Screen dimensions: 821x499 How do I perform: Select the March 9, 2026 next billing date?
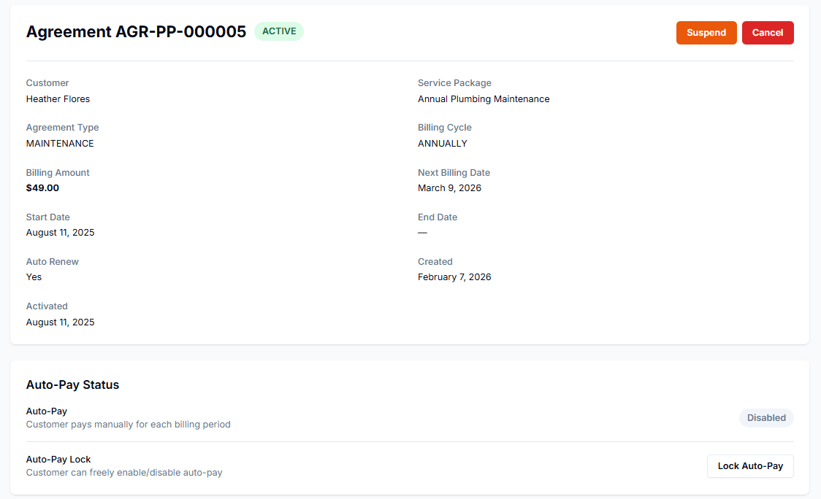[x=449, y=188]
